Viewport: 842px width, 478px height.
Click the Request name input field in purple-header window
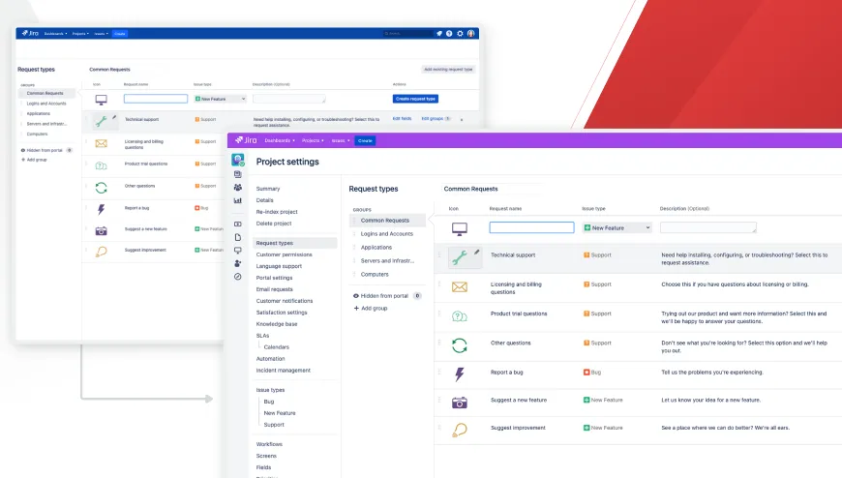coord(531,227)
